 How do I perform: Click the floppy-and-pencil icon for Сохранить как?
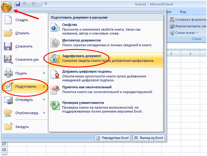(x=8, y=59)
